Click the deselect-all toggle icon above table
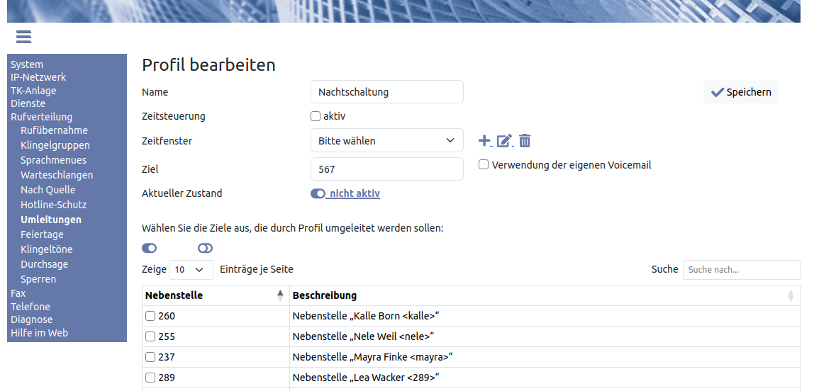 (x=205, y=248)
